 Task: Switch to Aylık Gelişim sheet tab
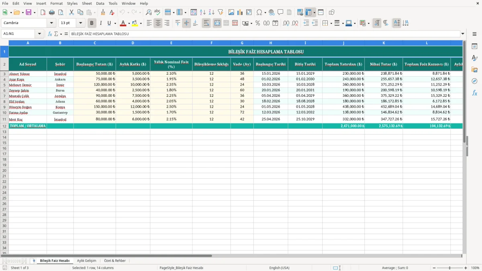coord(86,261)
